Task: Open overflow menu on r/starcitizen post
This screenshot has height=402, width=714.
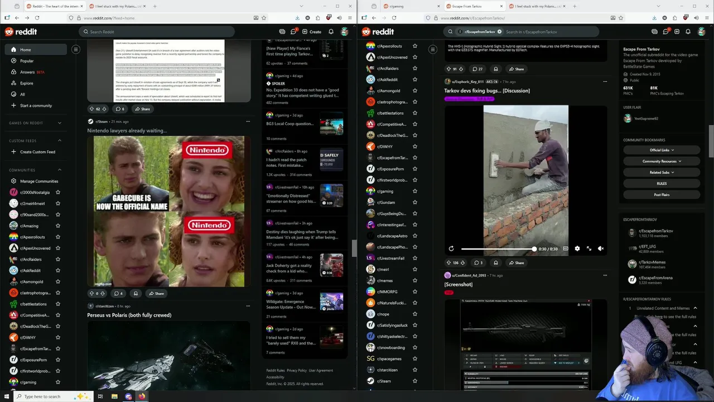Action: (x=248, y=306)
